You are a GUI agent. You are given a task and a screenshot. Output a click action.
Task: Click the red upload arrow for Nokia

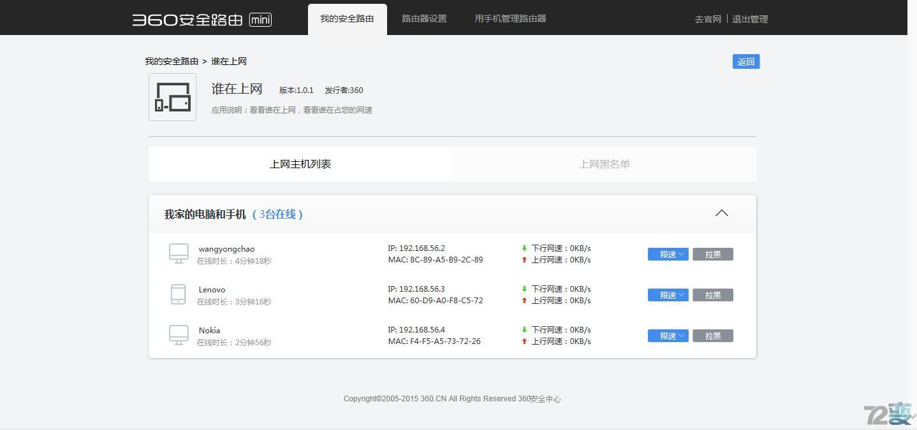tap(524, 341)
